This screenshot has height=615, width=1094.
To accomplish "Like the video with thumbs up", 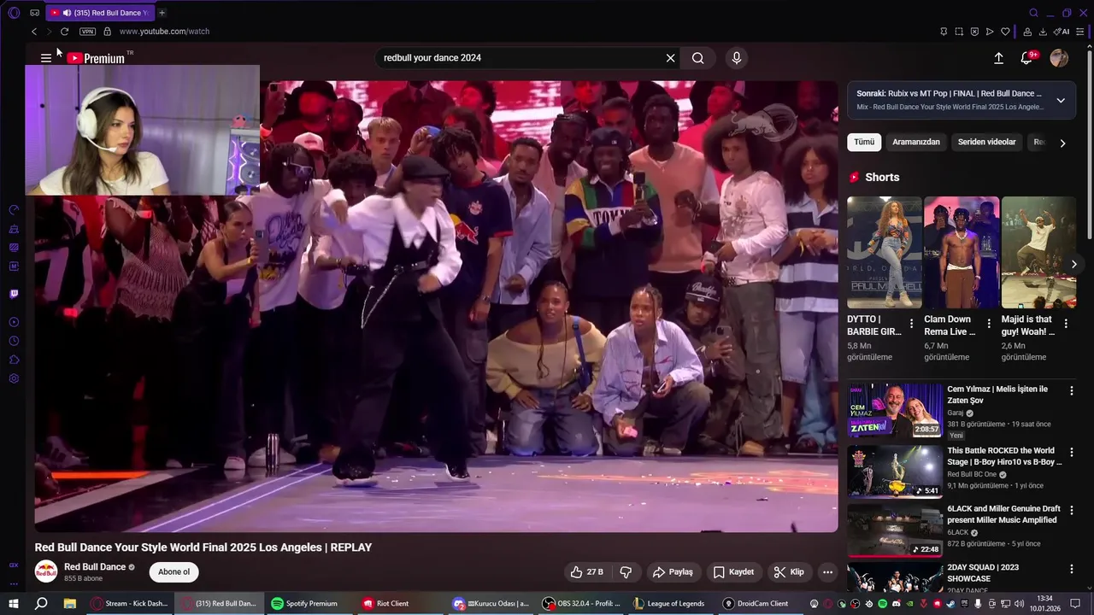I will click(x=586, y=572).
